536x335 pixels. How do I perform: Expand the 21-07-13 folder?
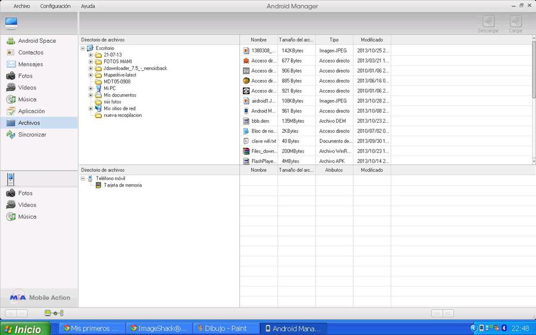[x=91, y=55]
